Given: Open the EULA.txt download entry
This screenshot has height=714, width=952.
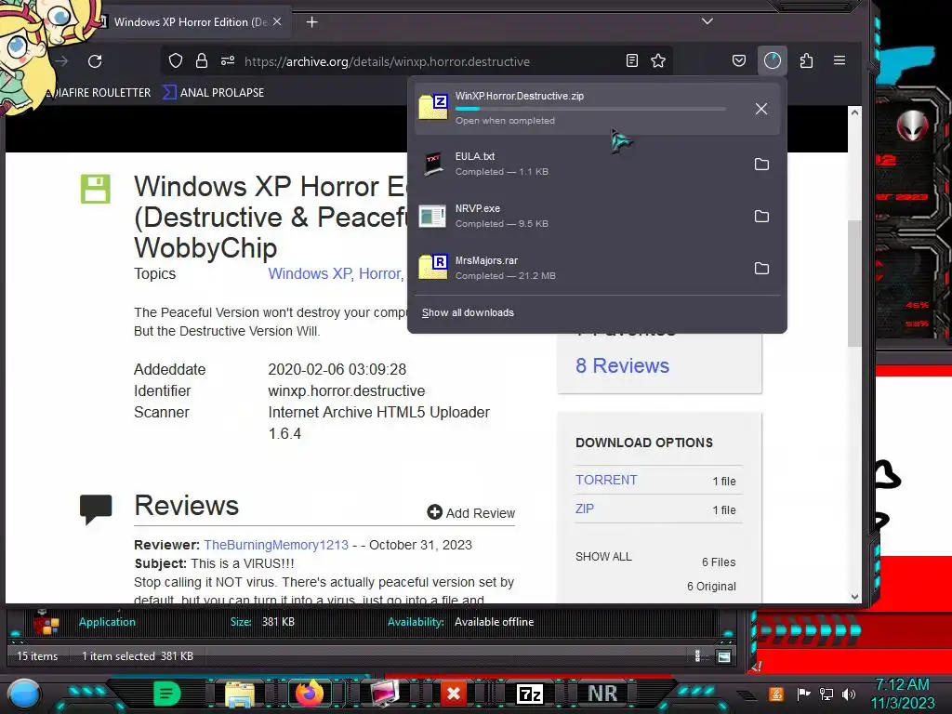Looking at the screenshot, I should click(x=580, y=164).
